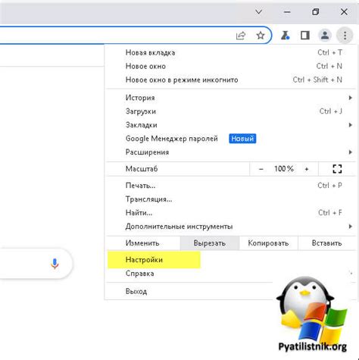This screenshot has width=359, height=360.
Task: Click the three-dot Chrome menu button
Action: (x=345, y=36)
